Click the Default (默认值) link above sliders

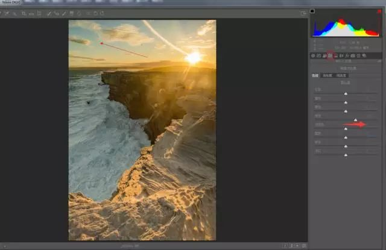pos(346,83)
